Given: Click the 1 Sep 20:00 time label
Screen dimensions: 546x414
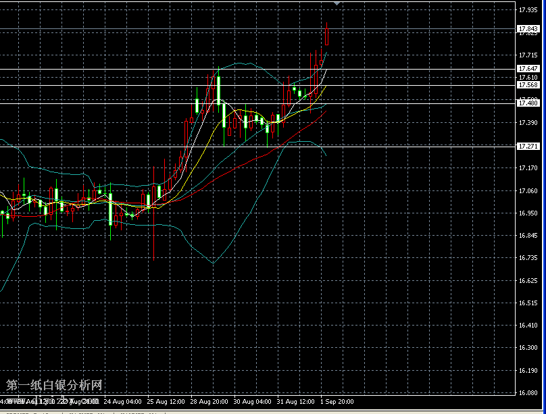Looking at the screenshot, I should (x=336, y=401).
